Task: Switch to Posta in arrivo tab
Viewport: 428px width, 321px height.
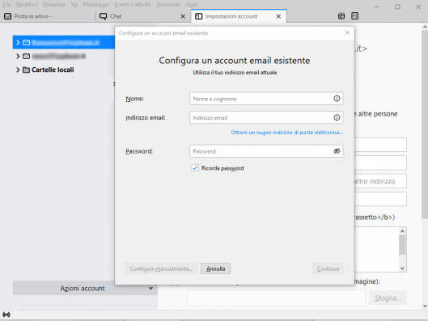Action: 48,16
